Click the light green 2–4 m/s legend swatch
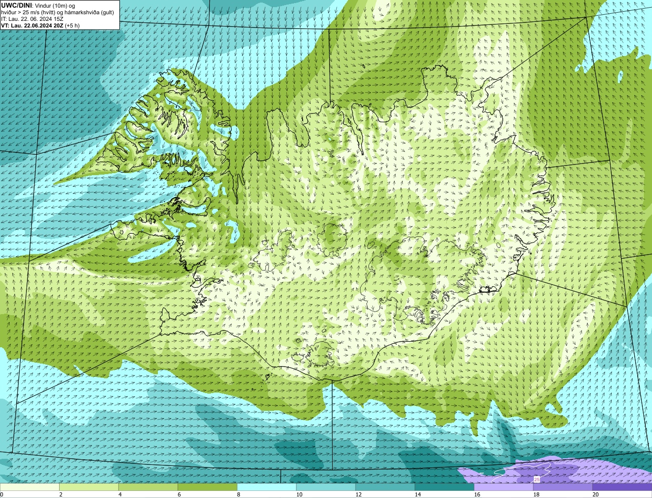Image resolution: width=652 pixels, height=498 pixels. pos(89,487)
